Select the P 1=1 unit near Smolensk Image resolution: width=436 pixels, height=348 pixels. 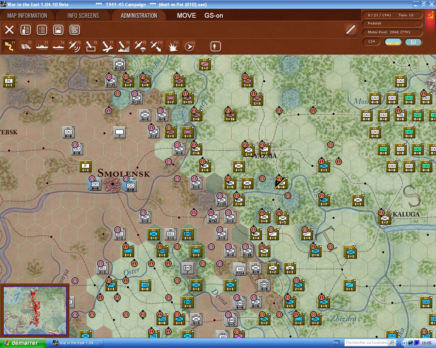click(x=85, y=167)
